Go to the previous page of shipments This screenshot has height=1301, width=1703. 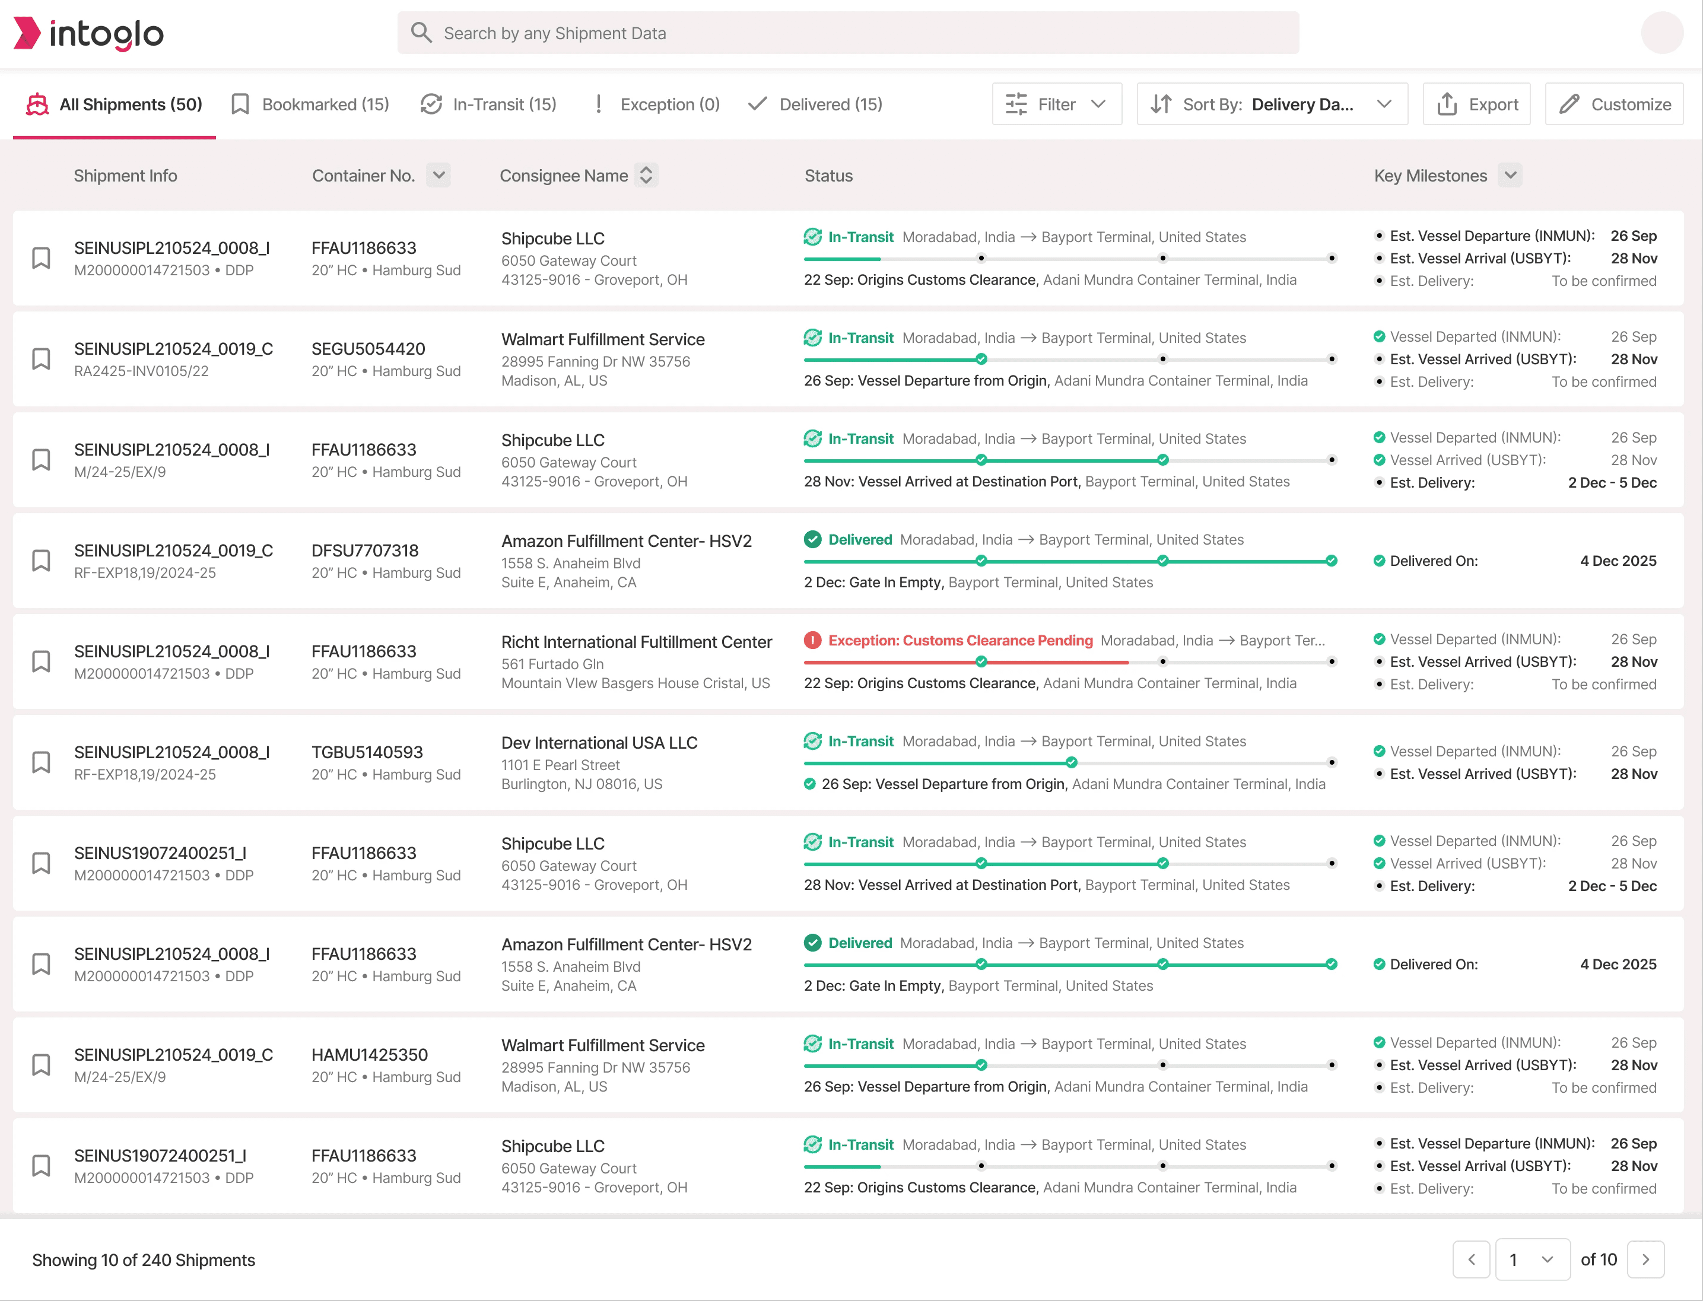pyautogui.click(x=1472, y=1259)
